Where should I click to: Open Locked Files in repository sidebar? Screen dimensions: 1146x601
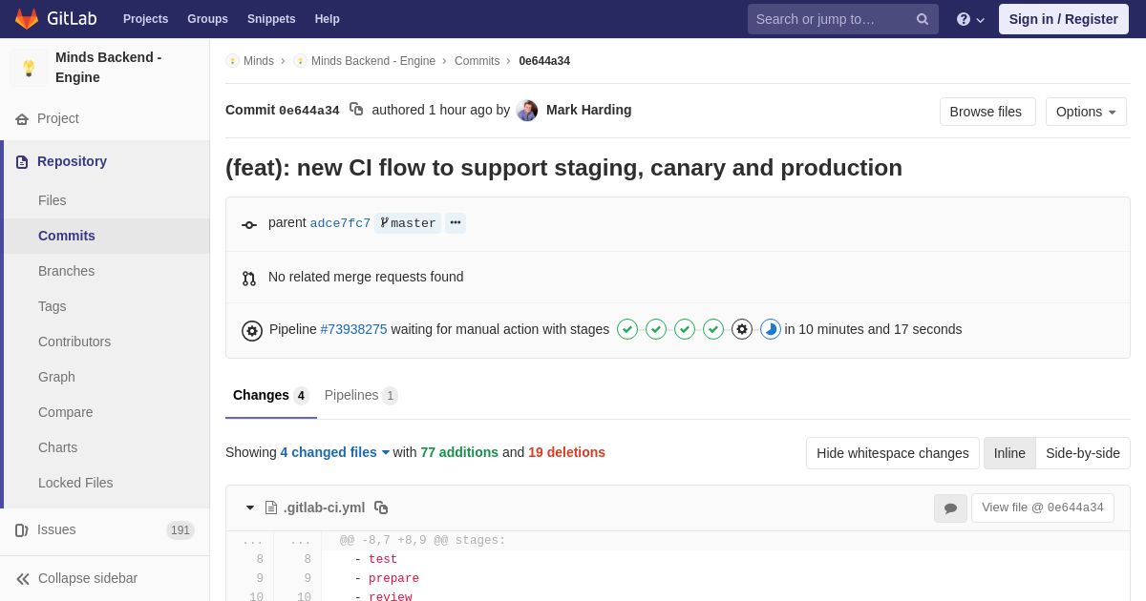pos(107,483)
